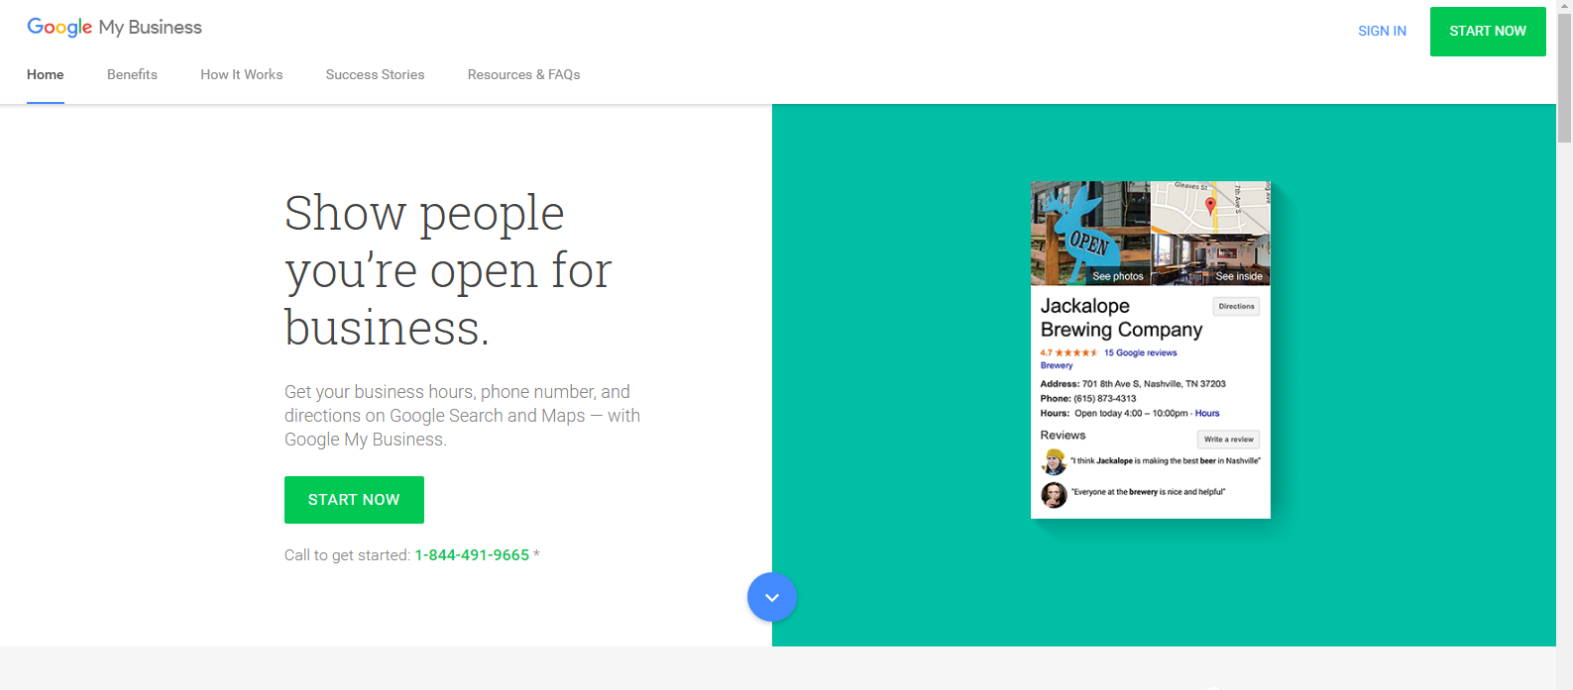Open Resources & FAQs tab

click(523, 74)
